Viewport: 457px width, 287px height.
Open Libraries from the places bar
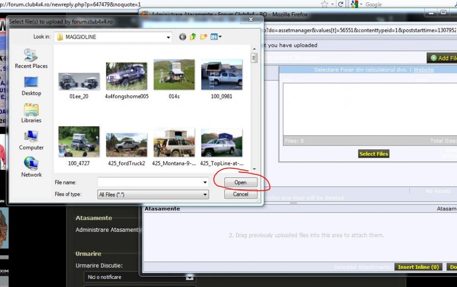(x=31, y=113)
